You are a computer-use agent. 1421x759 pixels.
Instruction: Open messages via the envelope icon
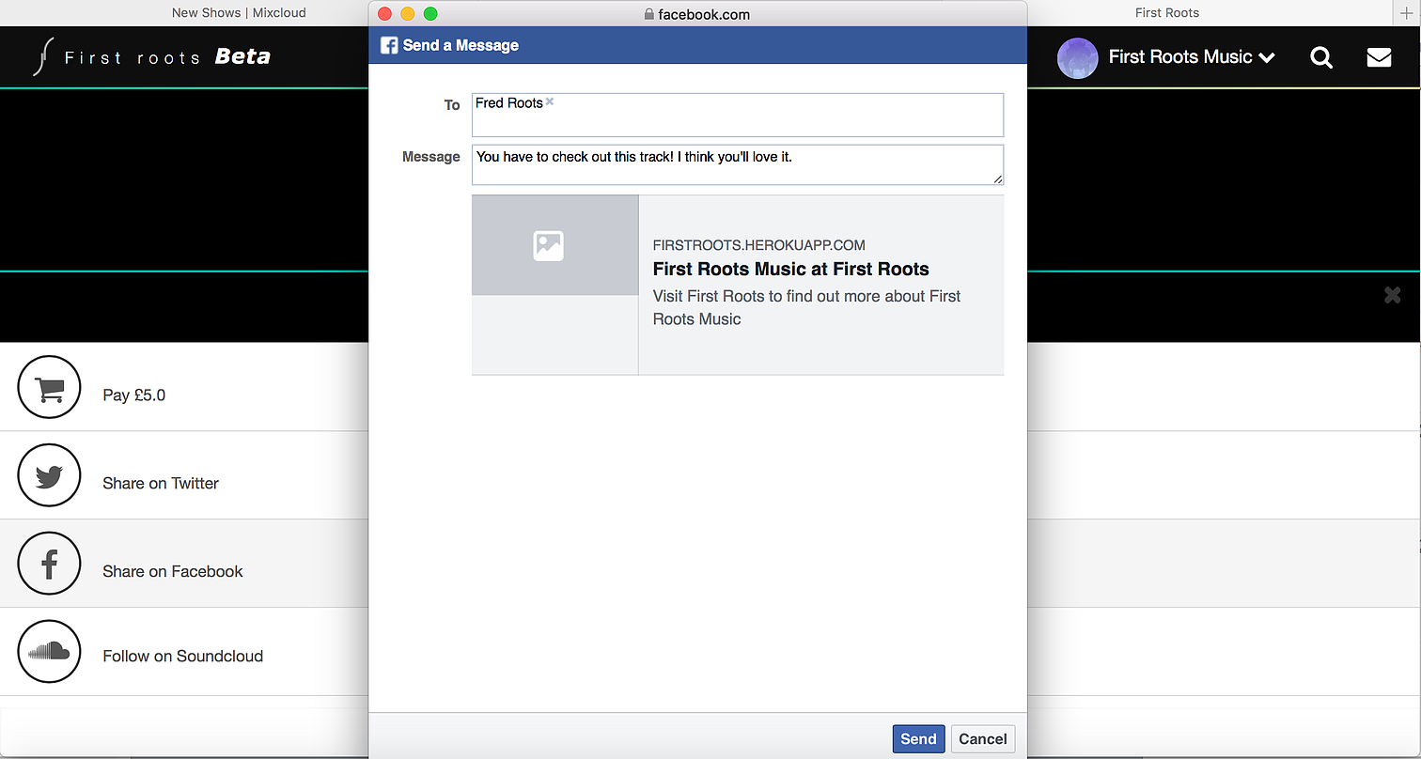tap(1379, 57)
